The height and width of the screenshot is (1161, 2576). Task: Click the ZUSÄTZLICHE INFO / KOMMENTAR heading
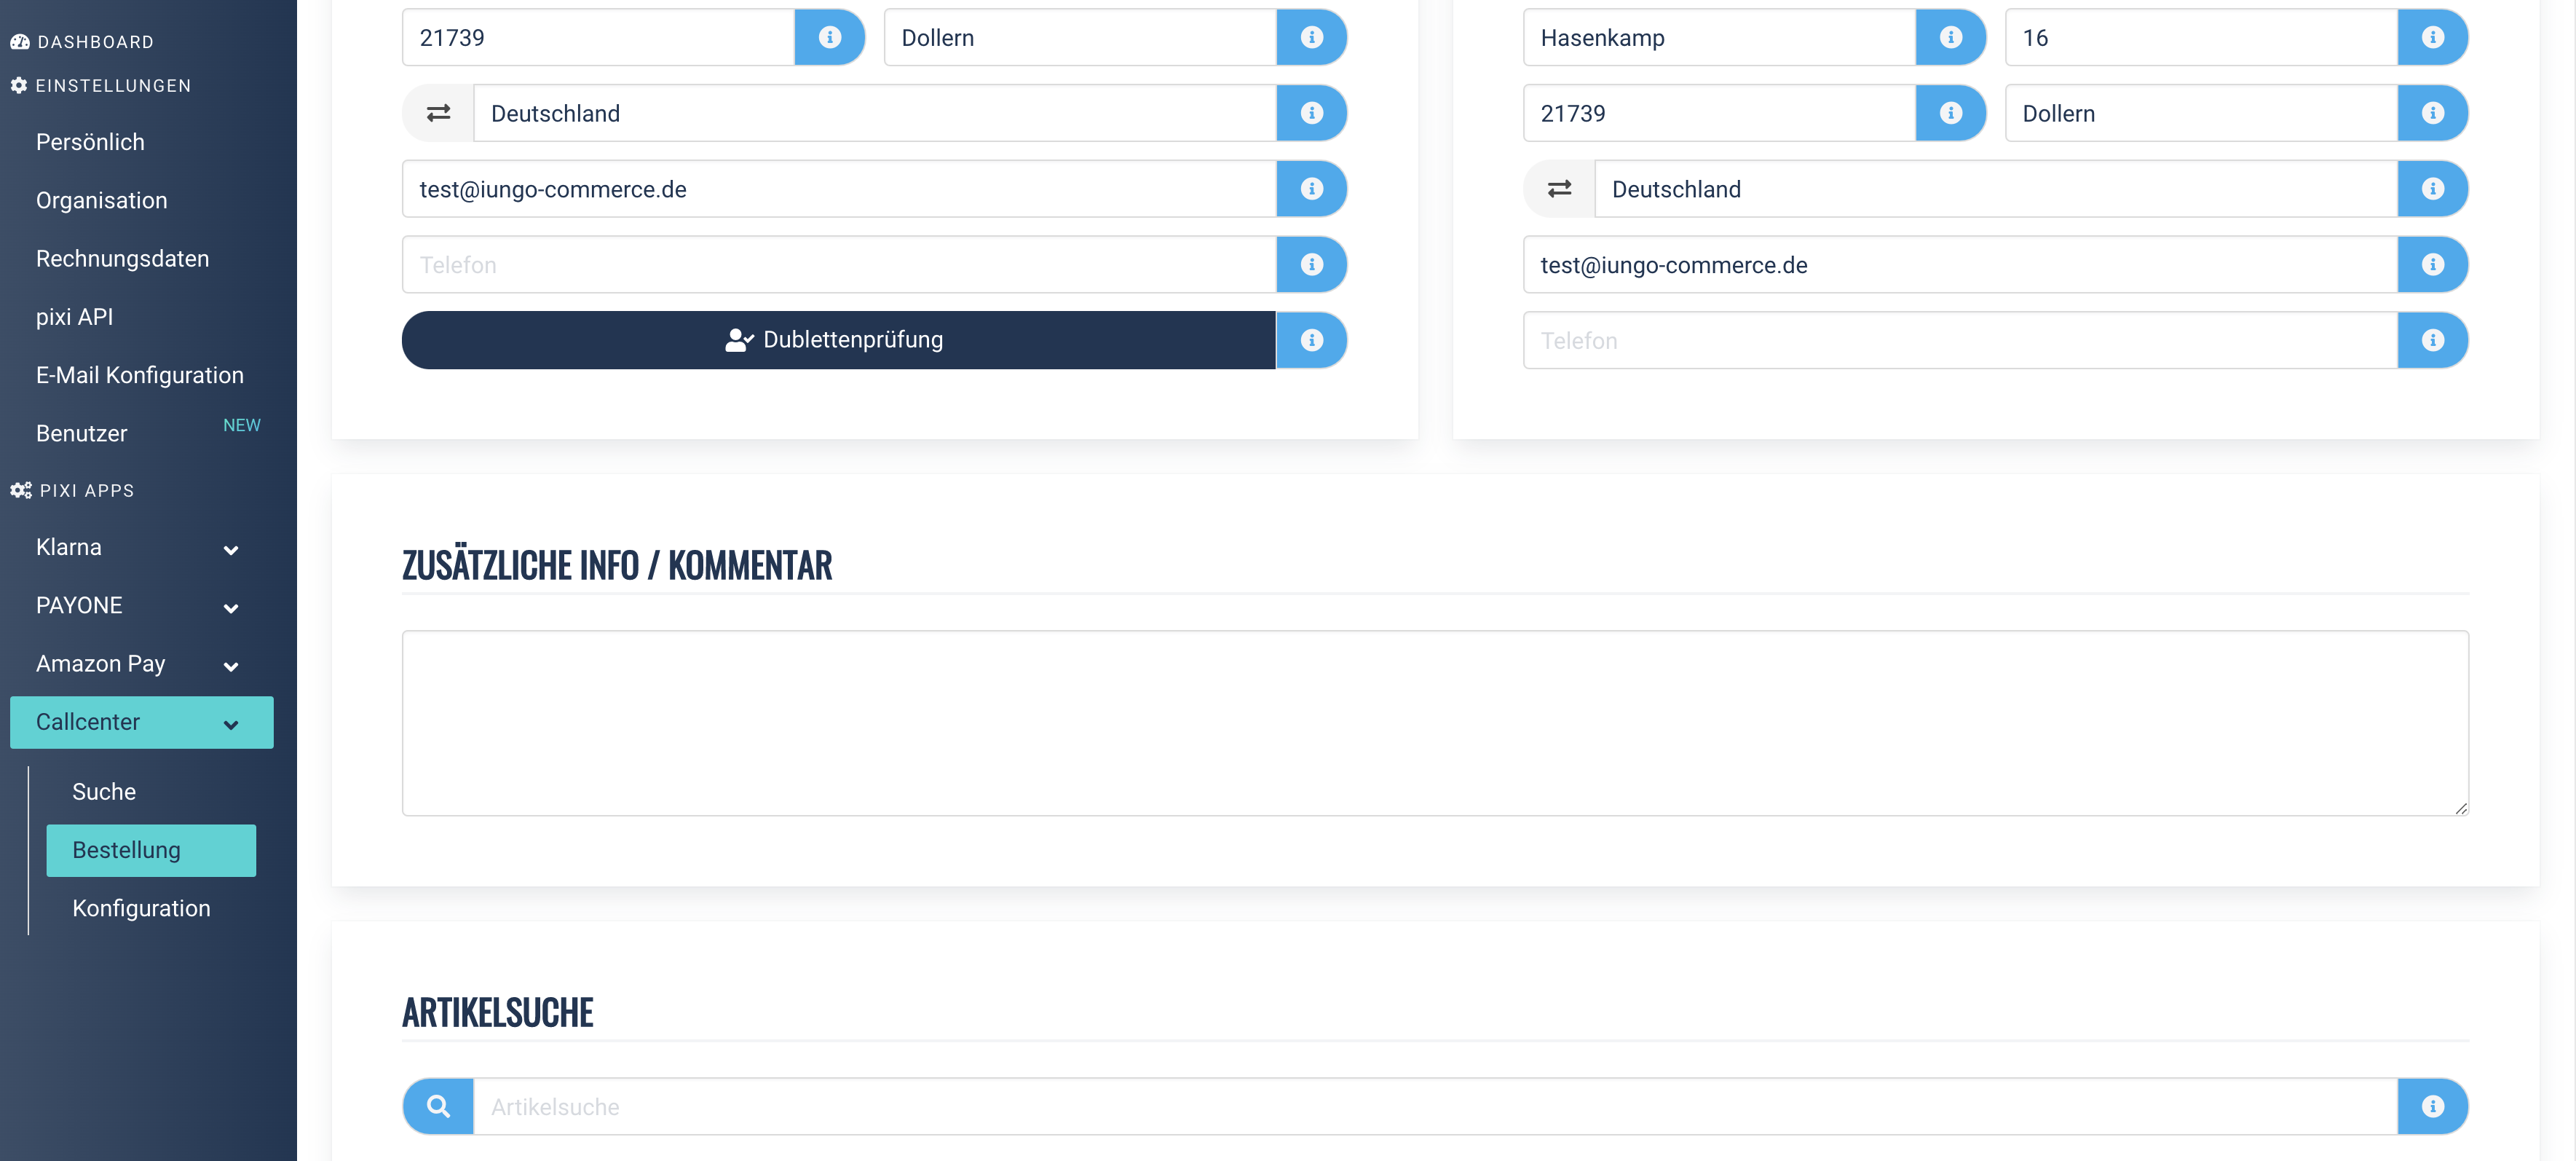[617, 565]
